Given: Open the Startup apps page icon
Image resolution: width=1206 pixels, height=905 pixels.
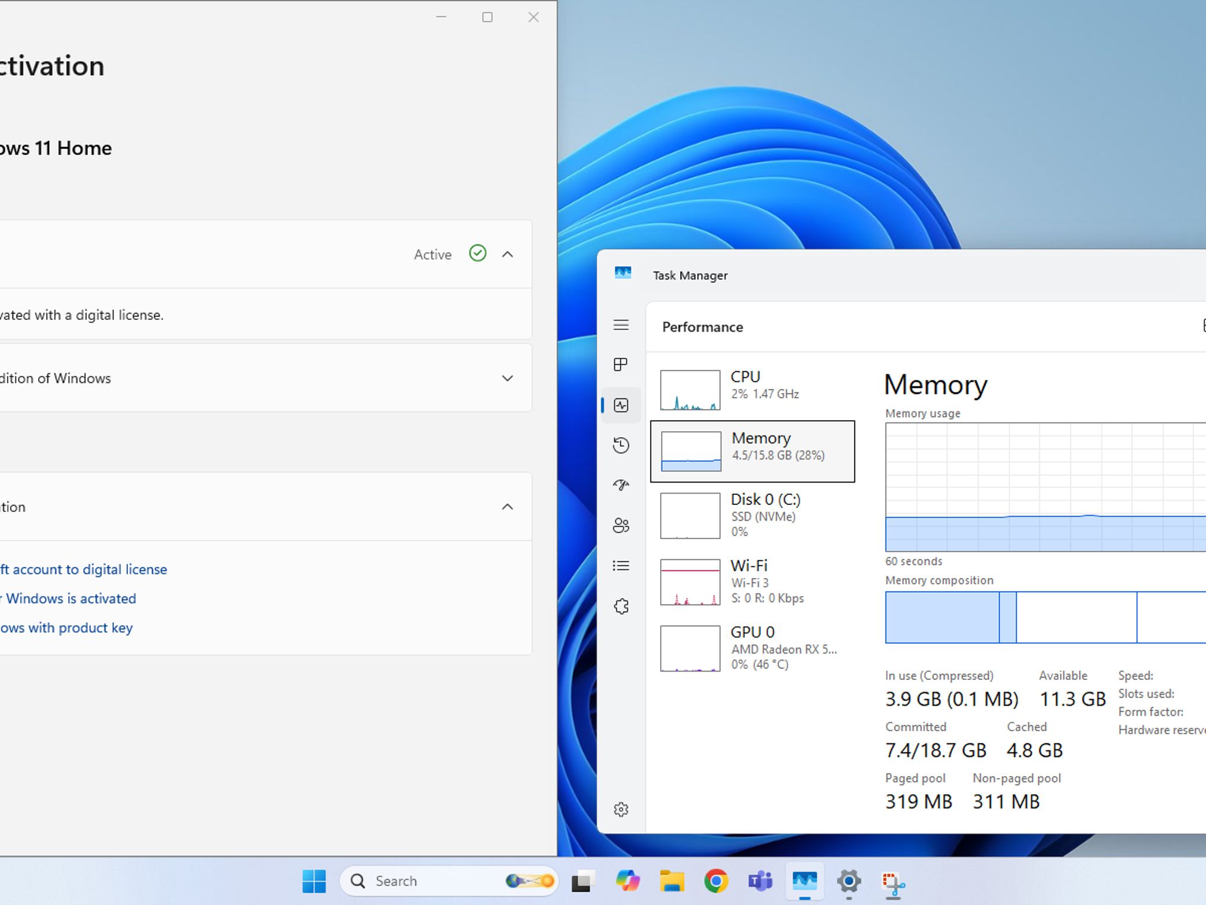Looking at the screenshot, I should coord(621,485).
